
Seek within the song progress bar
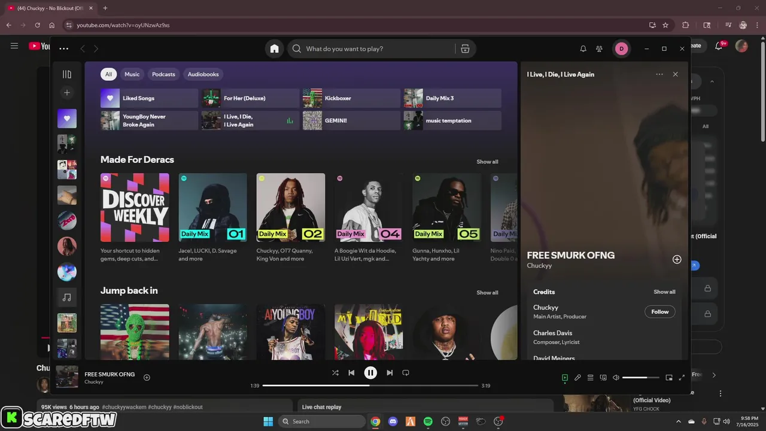pyautogui.click(x=370, y=386)
